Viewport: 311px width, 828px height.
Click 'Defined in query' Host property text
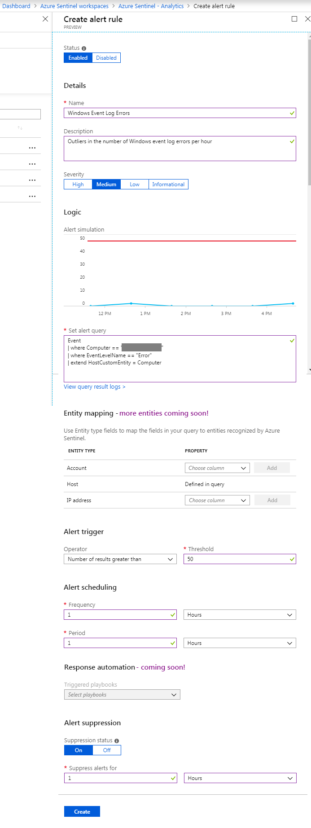coord(205,484)
